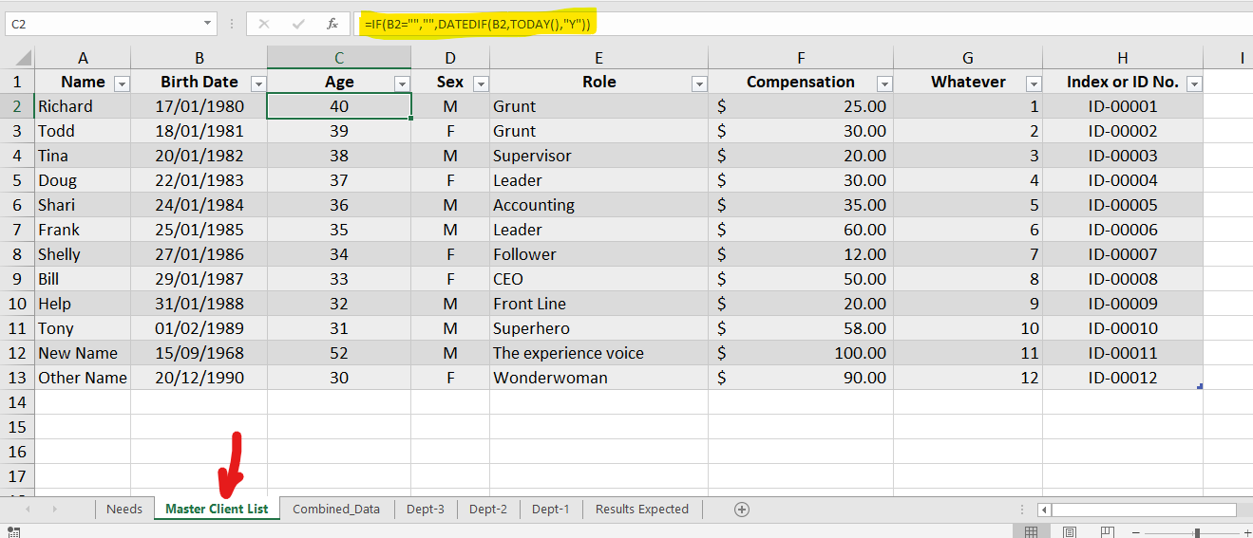Select the age cell showing 52
Screen dimensions: 1253x538
339,353
